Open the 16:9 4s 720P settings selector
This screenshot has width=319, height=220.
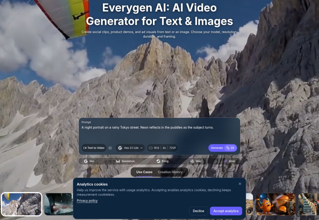pyautogui.click(x=162, y=148)
